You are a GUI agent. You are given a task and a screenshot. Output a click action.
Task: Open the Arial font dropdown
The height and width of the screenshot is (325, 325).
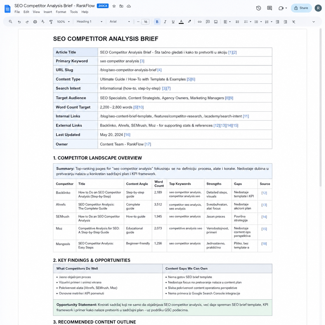pyautogui.click(x=120, y=22)
